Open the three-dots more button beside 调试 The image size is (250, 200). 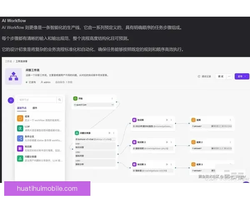229,76
